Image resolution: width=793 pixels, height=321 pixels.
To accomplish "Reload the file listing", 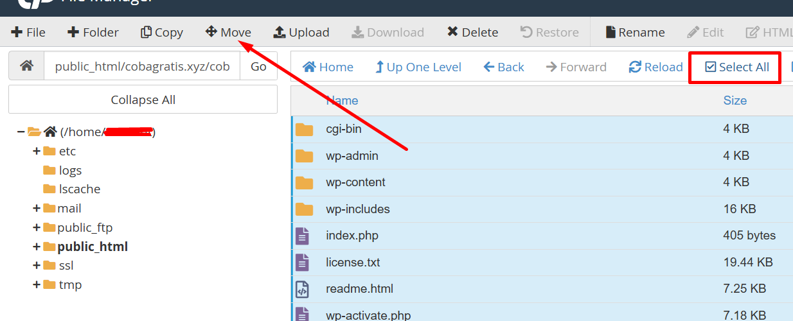I will (655, 67).
